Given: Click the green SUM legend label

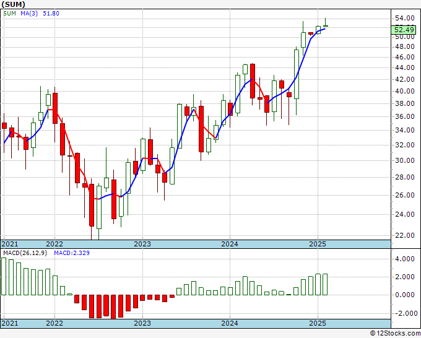Looking at the screenshot, I should (10, 14).
